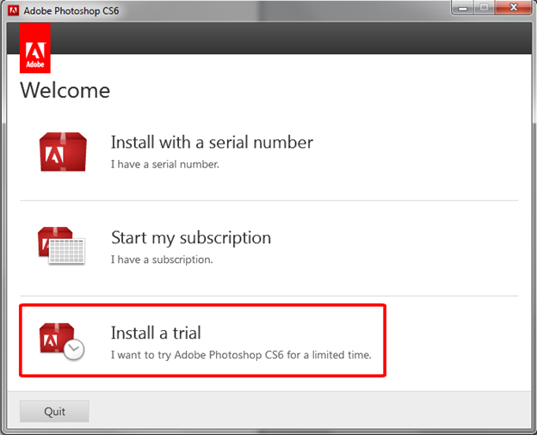
Task: Click "I have a subscription." description text
Action: point(162,259)
